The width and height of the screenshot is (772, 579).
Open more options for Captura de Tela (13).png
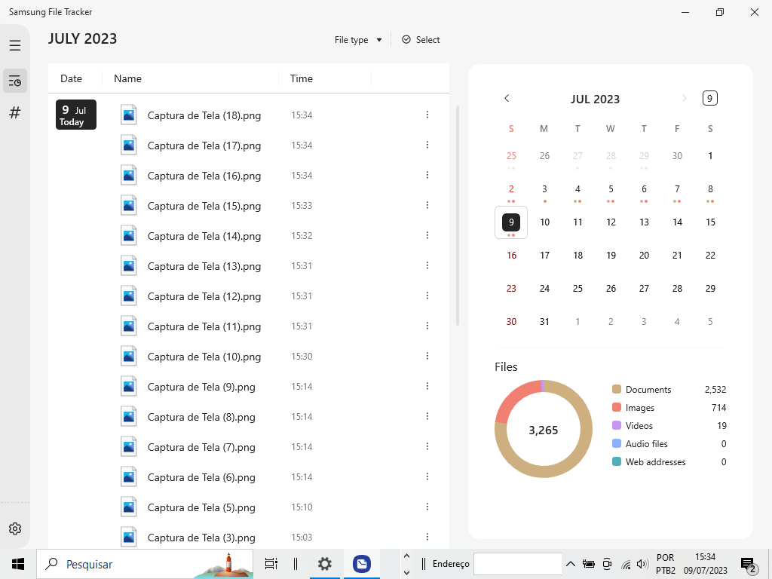coord(427,265)
